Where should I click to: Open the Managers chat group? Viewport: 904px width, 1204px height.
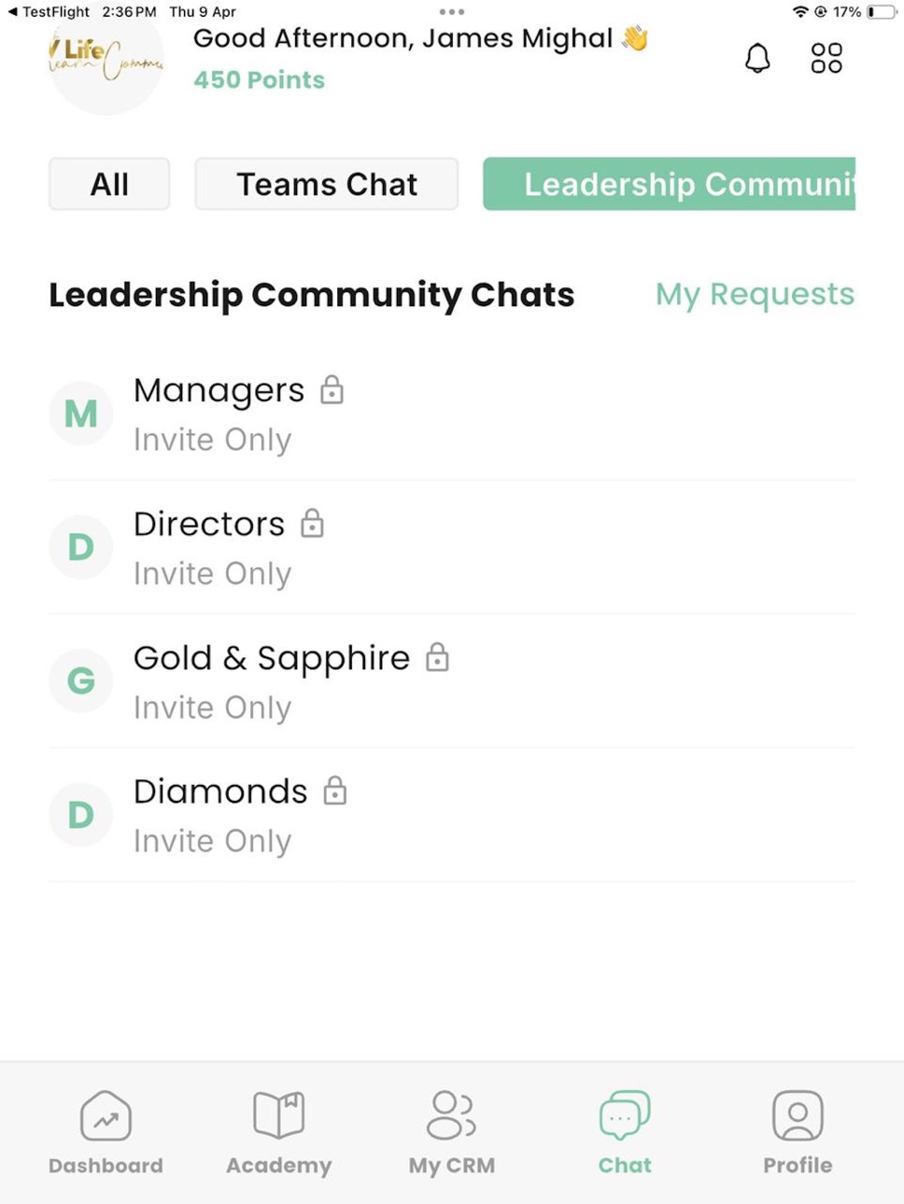tap(452, 413)
